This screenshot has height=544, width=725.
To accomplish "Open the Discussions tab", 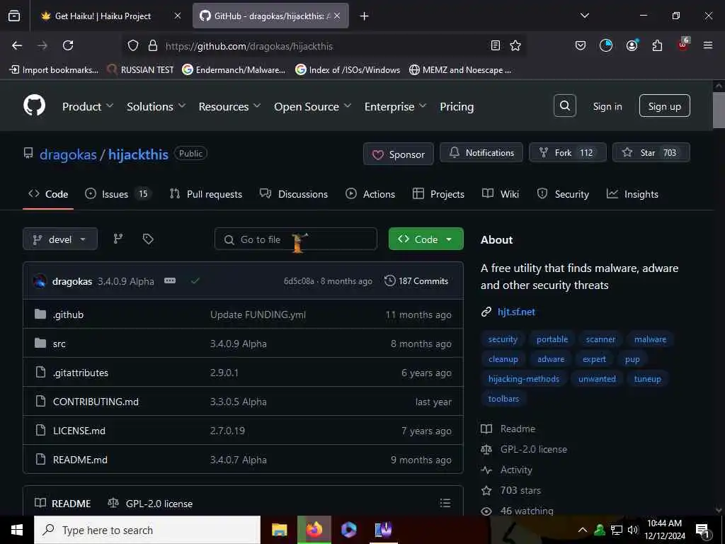I will (294, 194).
